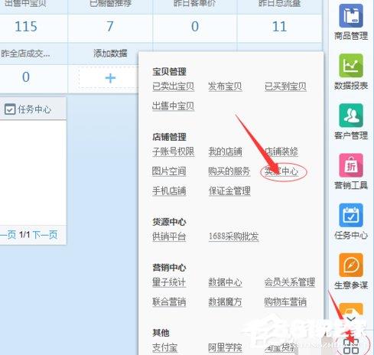The width and height of the screenshot is (374, 355).
Task: Select 发布宝贝 in the menu
Action: (x=225, y=86)
